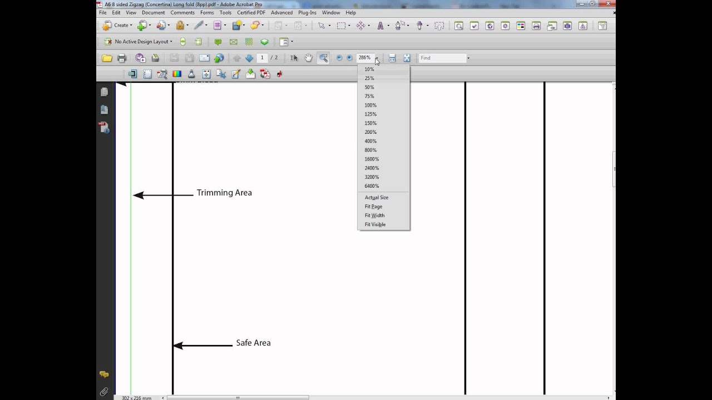This screenshot has width=712, height=400.
Task: Expand the dashed rectangle tool dropdown
Action: (349, 26)
